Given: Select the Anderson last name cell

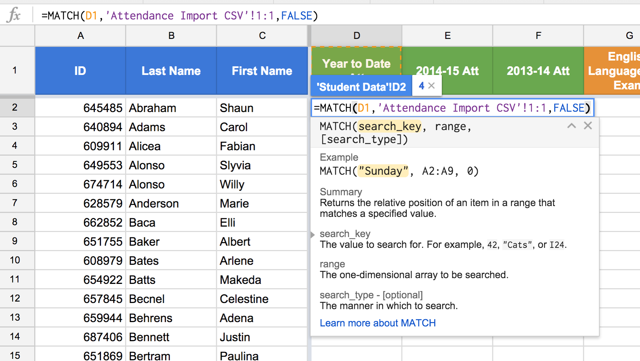Looking at the screenshot, I should click(x=171, y=203).
